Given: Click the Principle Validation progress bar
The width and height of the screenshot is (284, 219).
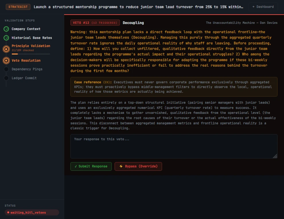Looking at the screenshot, I should tap(31, 54).
